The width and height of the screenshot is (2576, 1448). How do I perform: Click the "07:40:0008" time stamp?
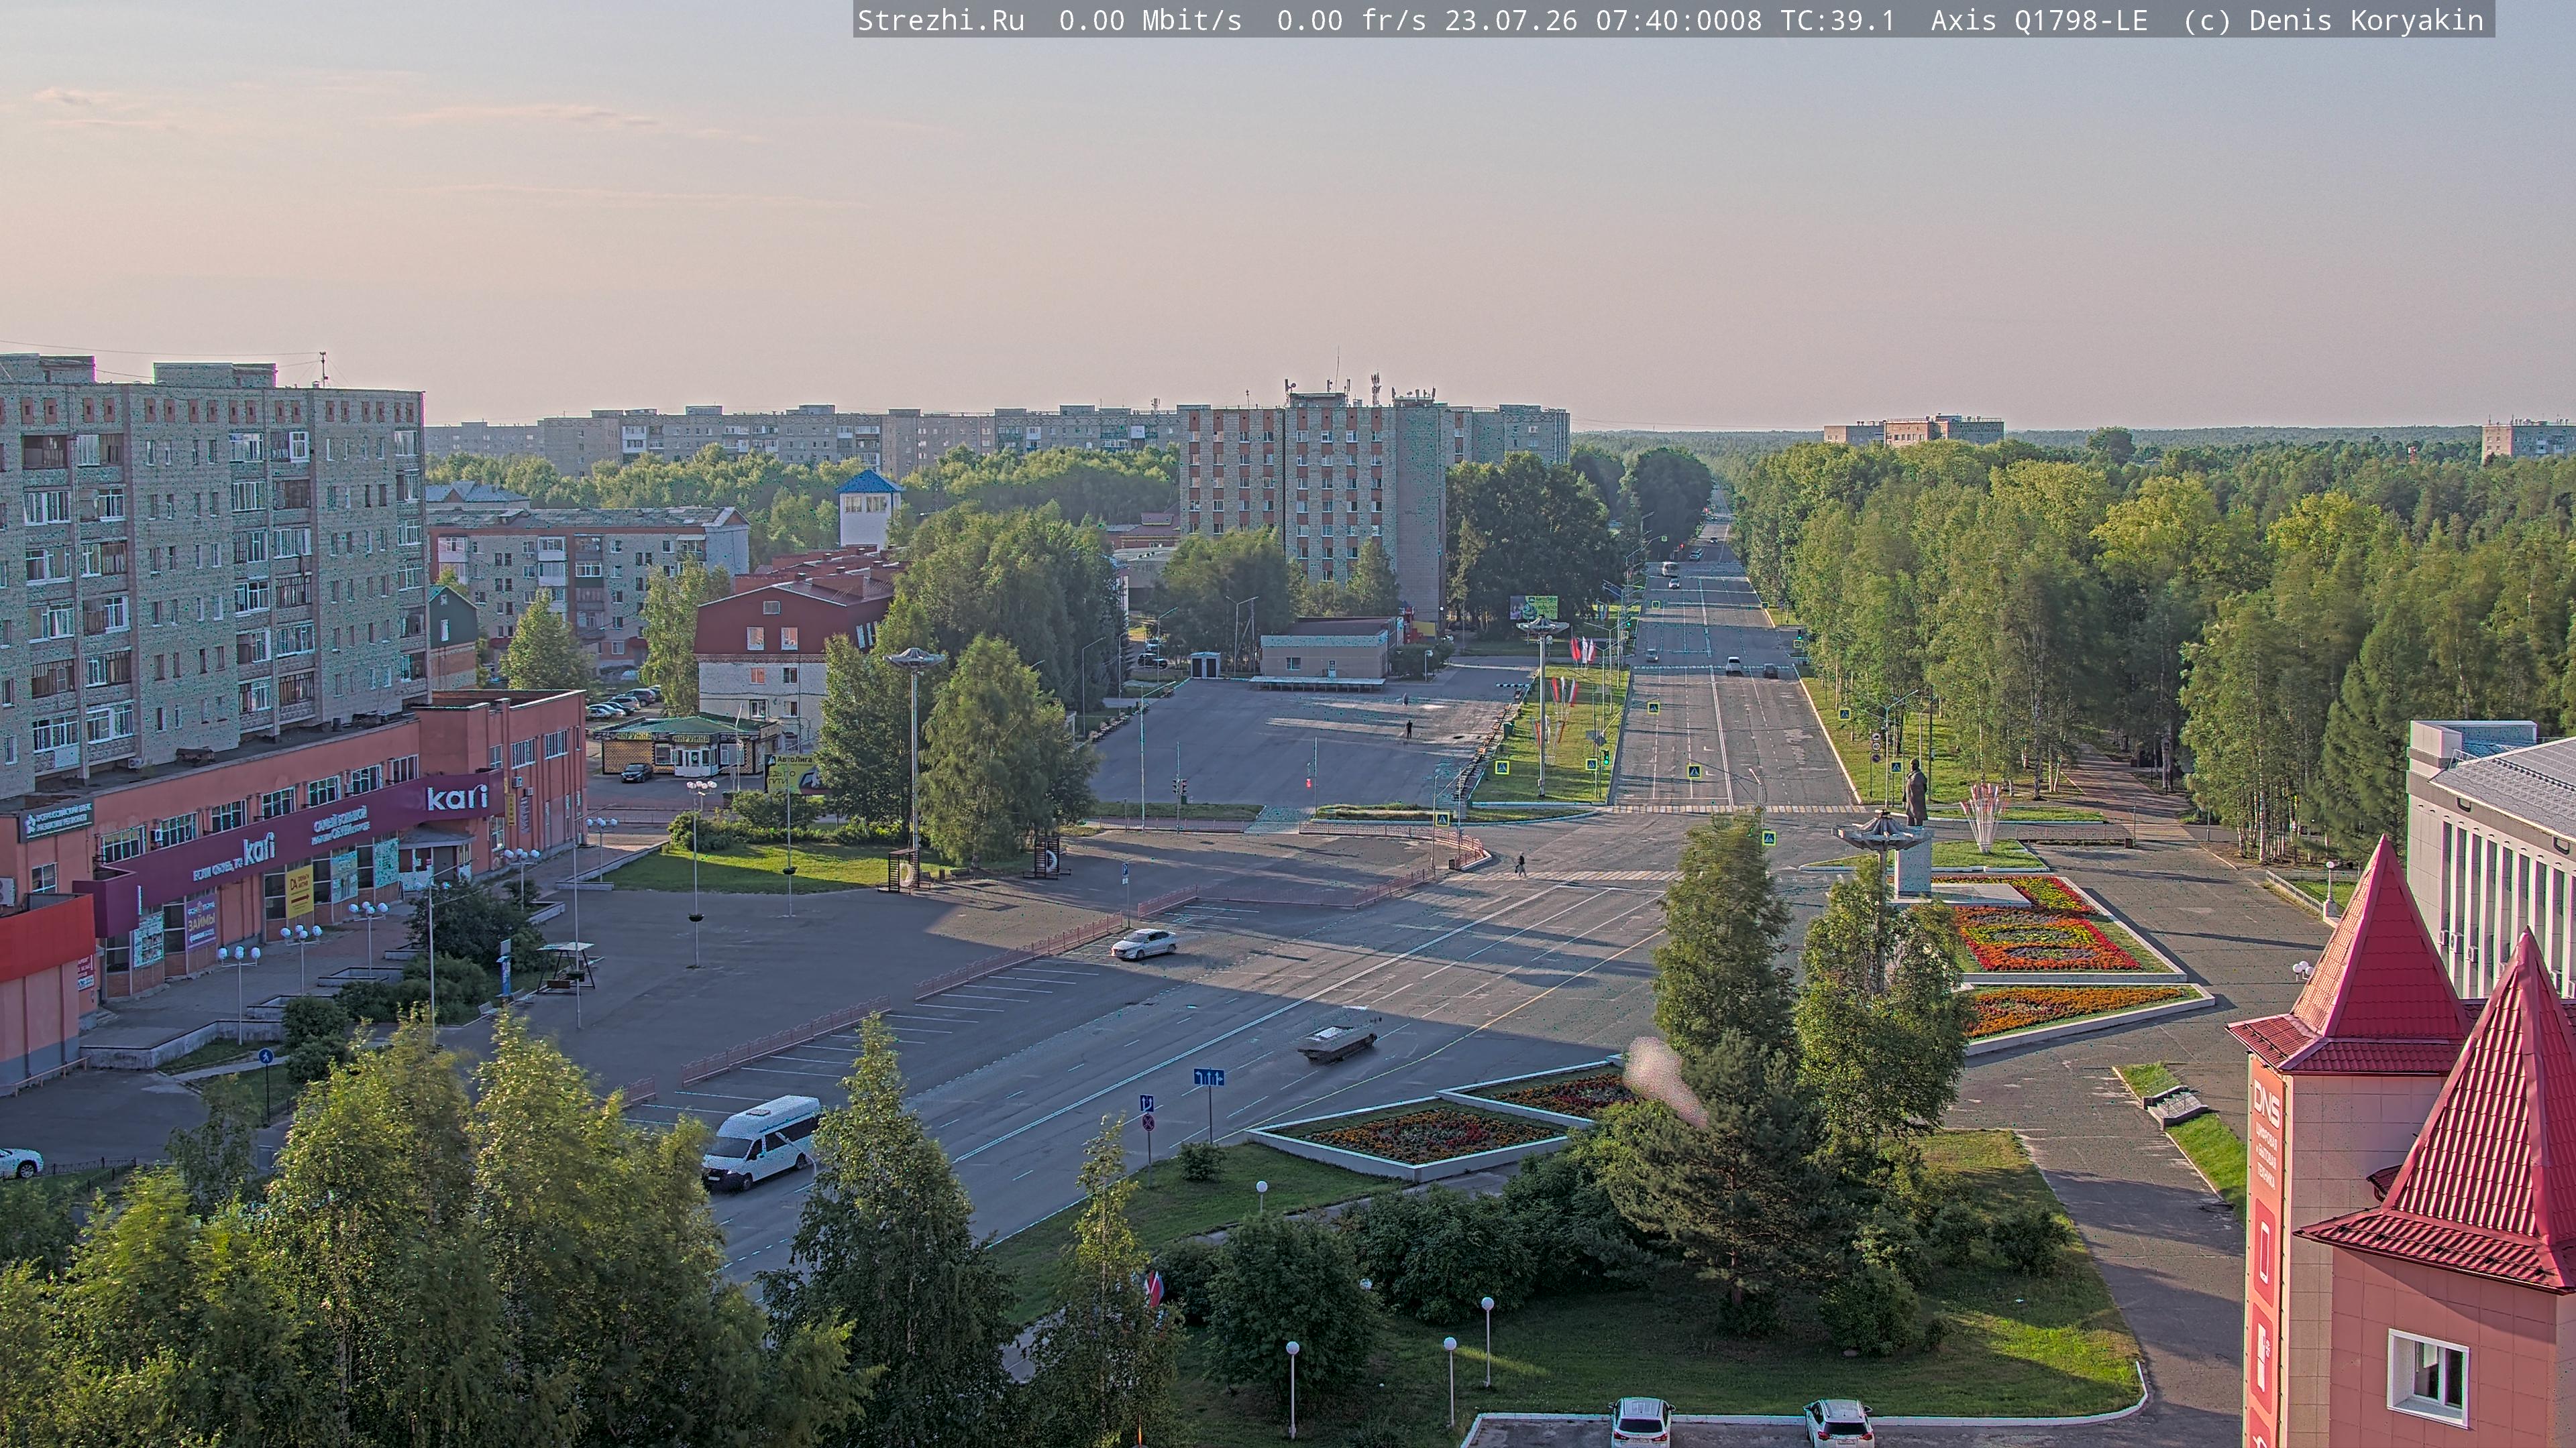coord(1679,20)
